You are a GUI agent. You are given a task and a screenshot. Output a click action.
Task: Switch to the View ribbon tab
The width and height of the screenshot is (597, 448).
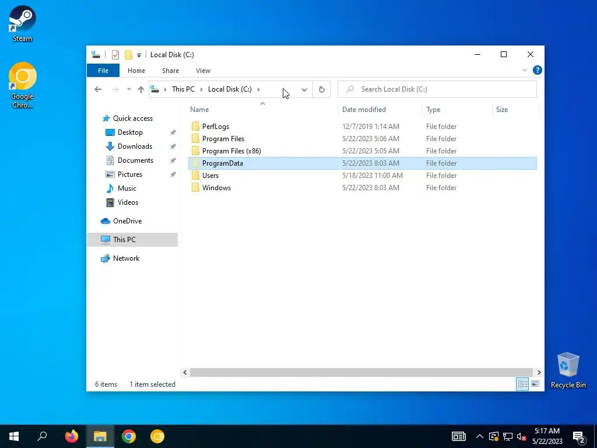click(x=203, y=71)
